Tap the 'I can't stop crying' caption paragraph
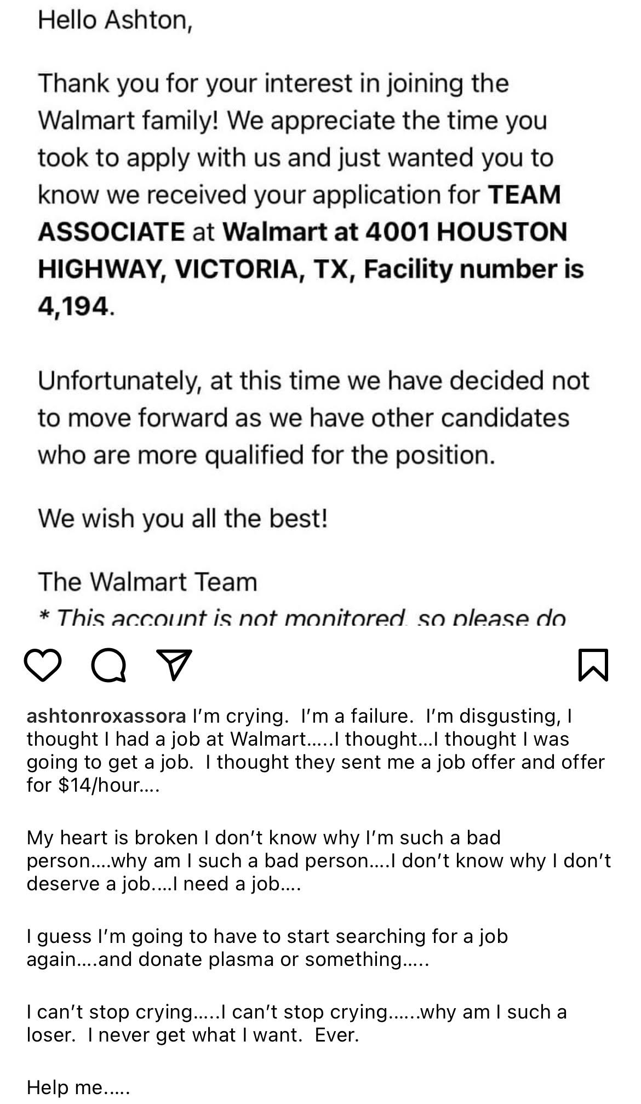The width and height of the screenshot is (641, 1104). pyautogui.click(x=296, y=1023)
